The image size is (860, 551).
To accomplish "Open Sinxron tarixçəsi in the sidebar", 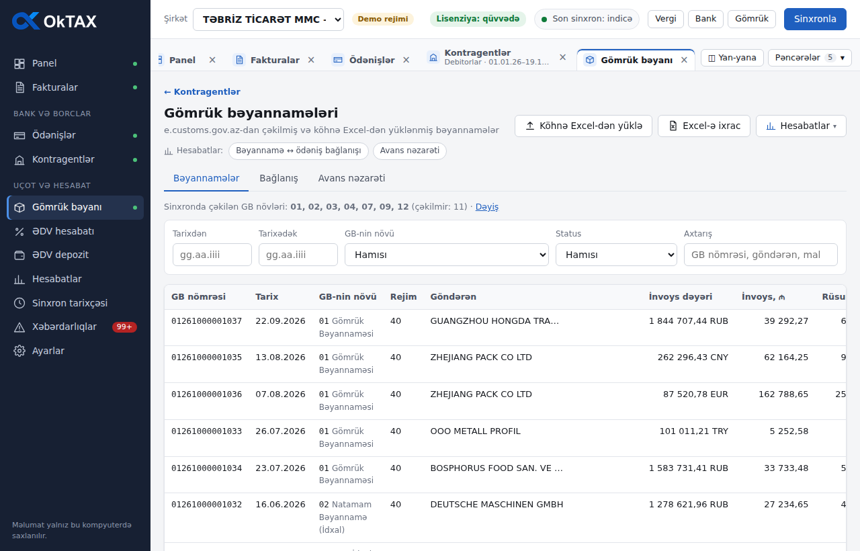I will [75, 303].
